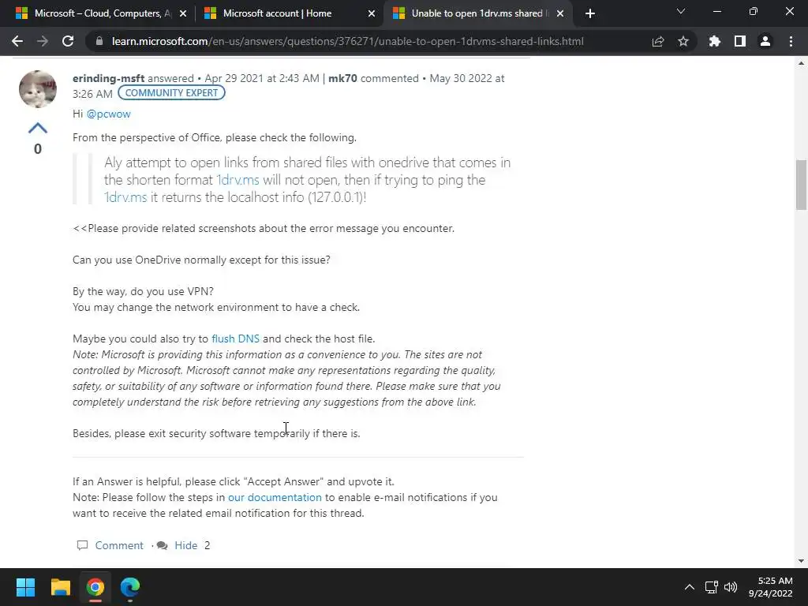Screen dimensions: 808x606
Task: Click scrollbar up arrow
Action: pos(801,63)
